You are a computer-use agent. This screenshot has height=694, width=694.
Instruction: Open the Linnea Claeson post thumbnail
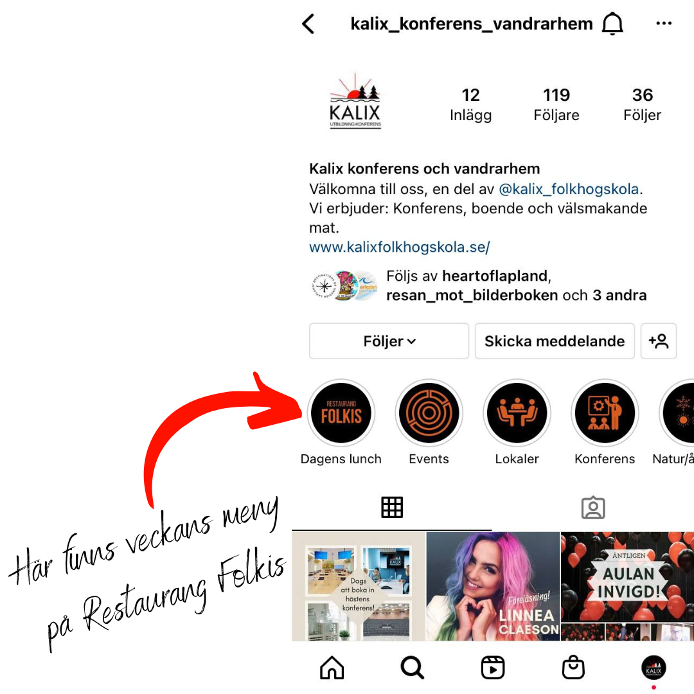(493, 587)
